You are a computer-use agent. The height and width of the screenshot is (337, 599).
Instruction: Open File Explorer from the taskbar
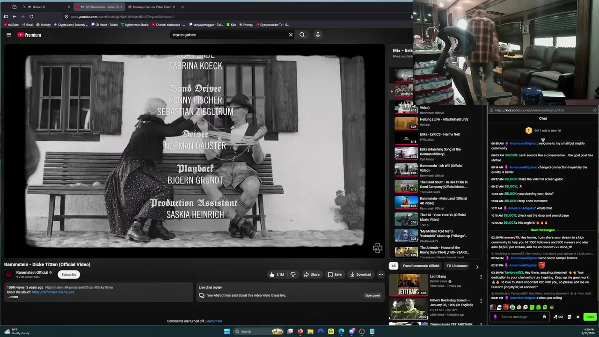point(310,331)
